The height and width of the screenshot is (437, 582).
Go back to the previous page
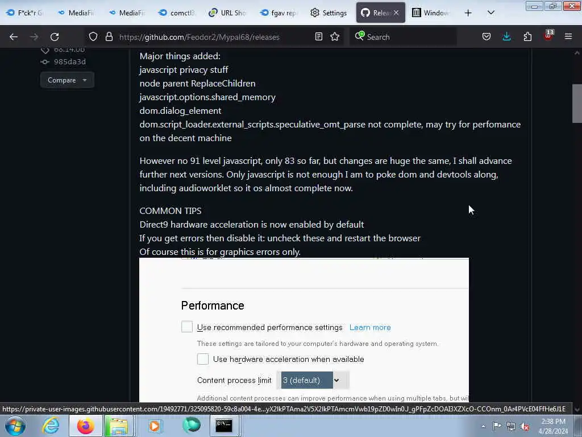(14, 37)
